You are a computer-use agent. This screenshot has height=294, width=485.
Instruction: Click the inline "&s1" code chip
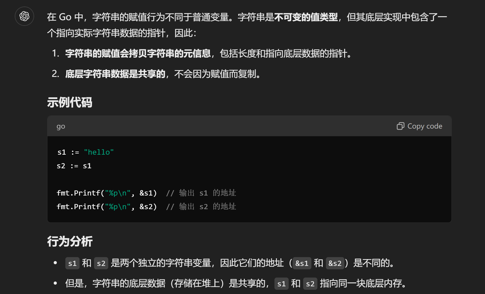point(302,263)
